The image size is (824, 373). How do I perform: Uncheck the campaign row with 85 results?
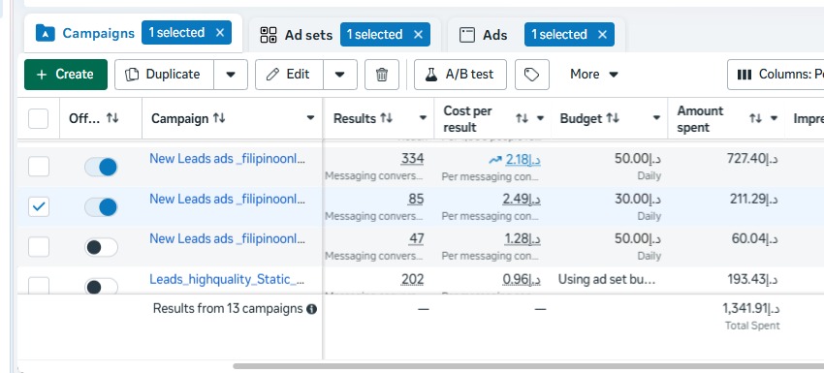tap(39, 206)
